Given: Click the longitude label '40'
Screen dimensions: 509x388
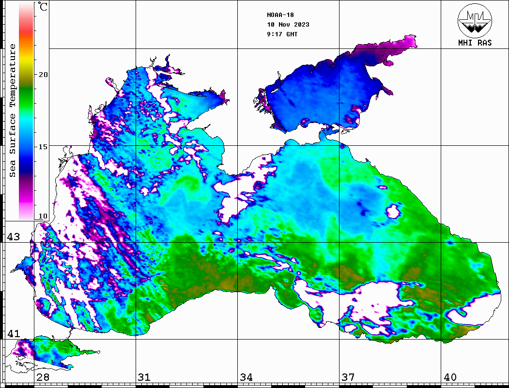Looking at the screenshot, I should coord(450,377).
